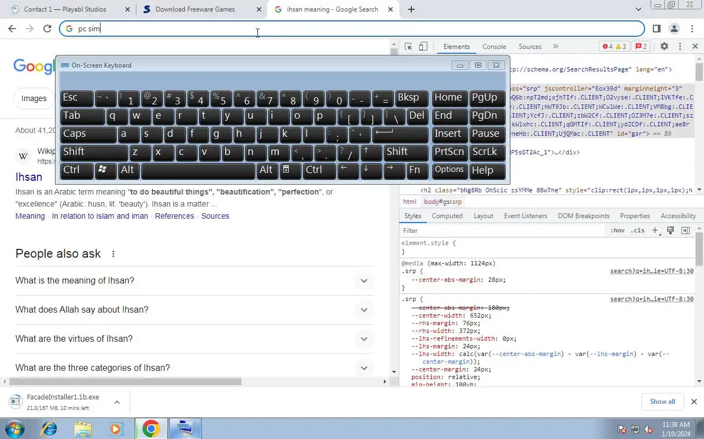Open a new browser tab
Viewport: 704px width, 439px height.
click(411, 9)
